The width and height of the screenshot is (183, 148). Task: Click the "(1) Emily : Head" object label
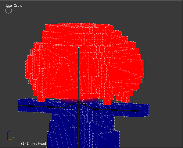pos(34,143)
